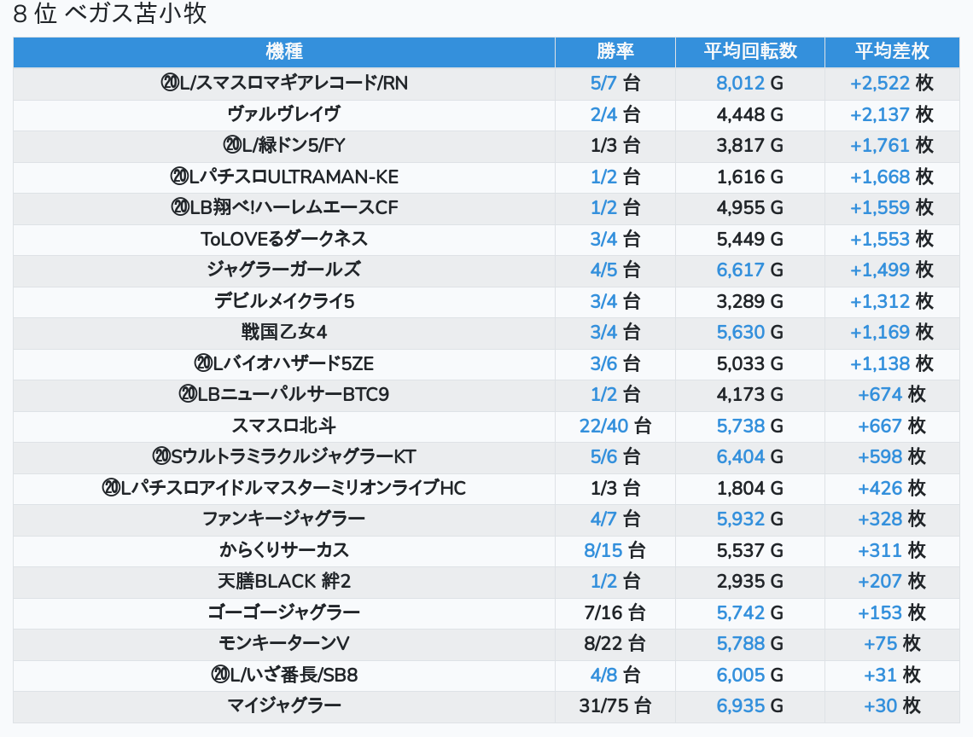This screenshot has height=737, width=973.
Task: Click the +1,553 枚 average difference cell
Action: tap(892, 239)
